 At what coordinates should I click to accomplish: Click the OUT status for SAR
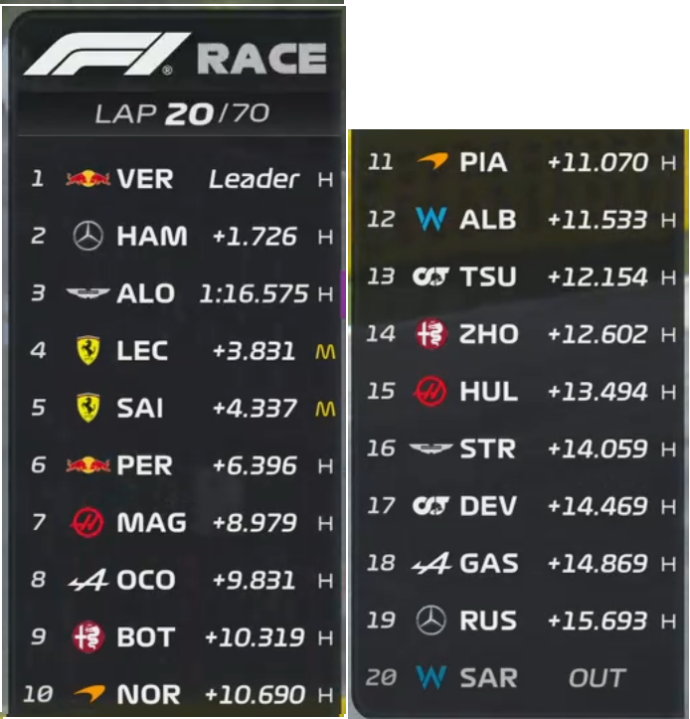pyautogui.click(x=597, y=678)
